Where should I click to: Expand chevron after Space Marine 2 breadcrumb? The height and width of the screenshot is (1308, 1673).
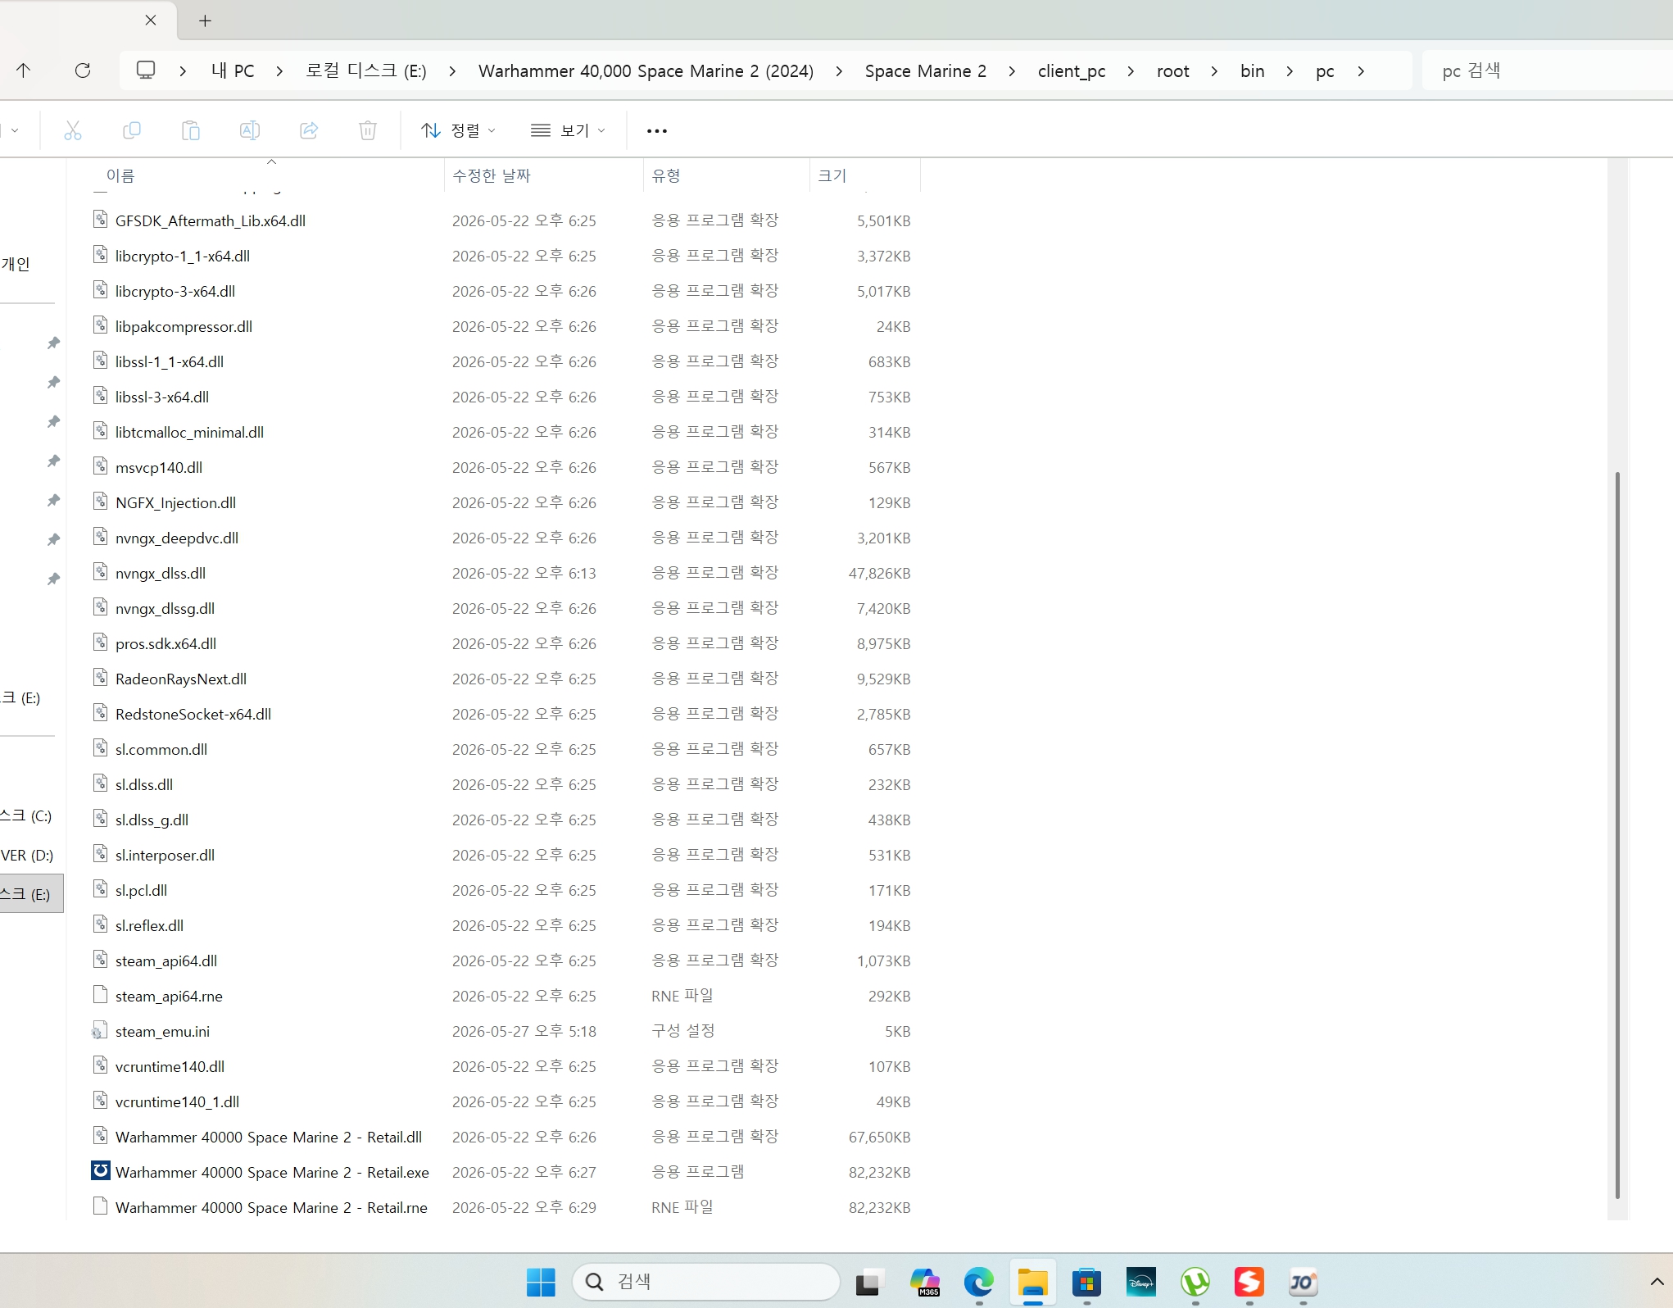click(x=1012, y=71)
